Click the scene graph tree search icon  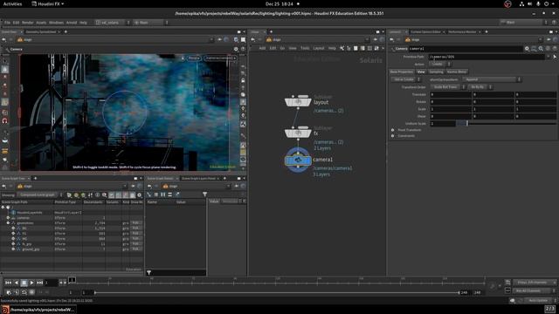pyautogui.click(x=105, y=195)
